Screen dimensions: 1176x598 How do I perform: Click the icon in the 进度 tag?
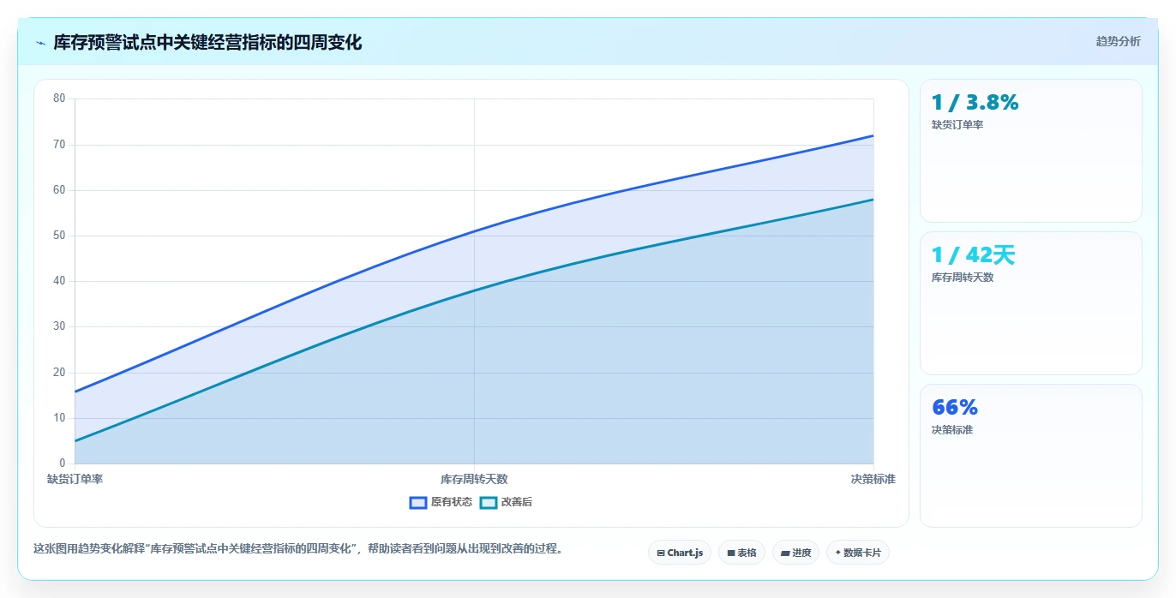[785, 553]
